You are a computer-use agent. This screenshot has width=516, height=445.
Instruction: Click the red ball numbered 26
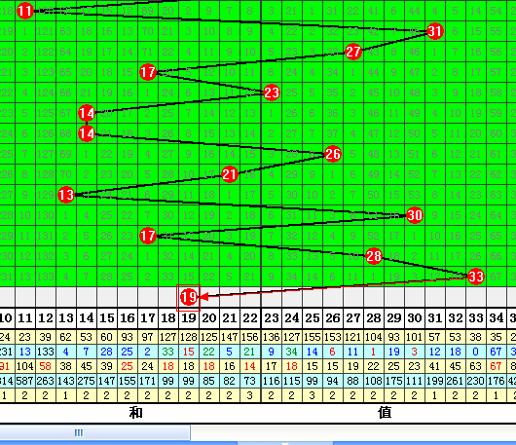[333, 154]
